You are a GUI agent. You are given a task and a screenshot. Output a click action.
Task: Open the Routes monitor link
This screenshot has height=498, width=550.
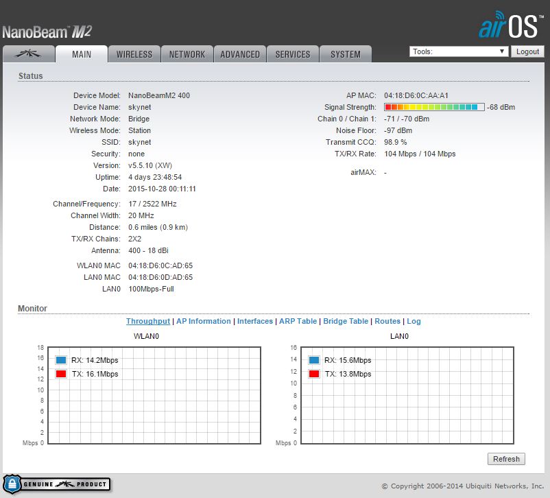[x=387, y=321]
